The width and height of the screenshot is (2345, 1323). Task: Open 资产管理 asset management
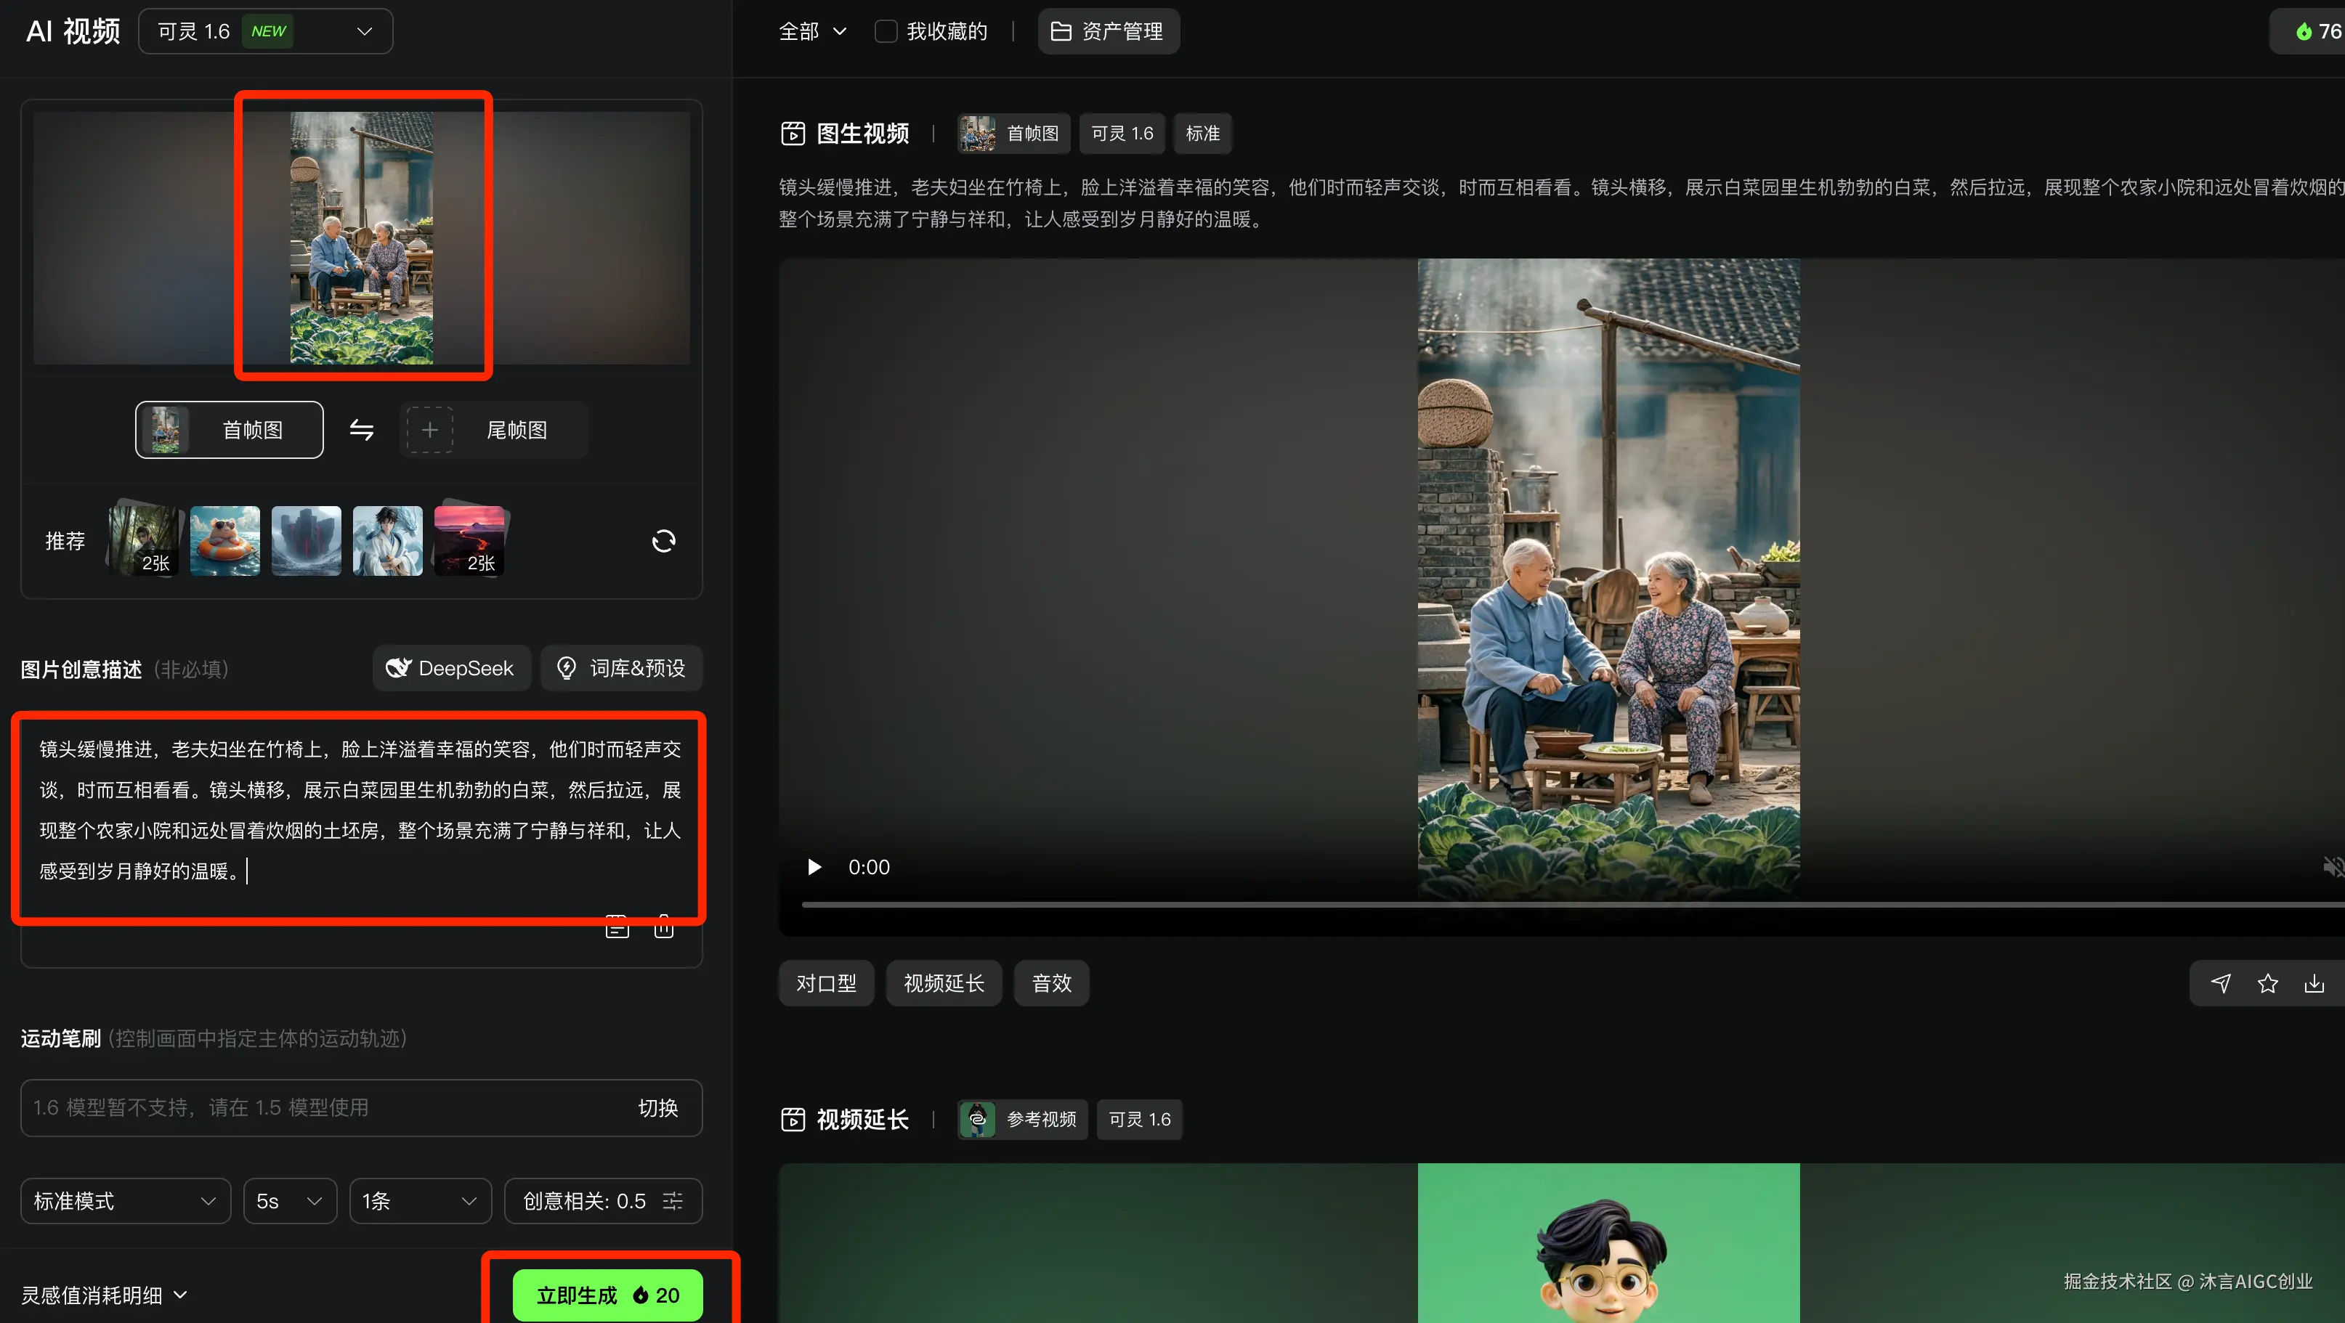click(1108, 32)
